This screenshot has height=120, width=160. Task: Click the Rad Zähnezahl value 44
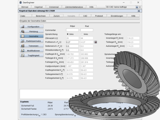[87, 38]
